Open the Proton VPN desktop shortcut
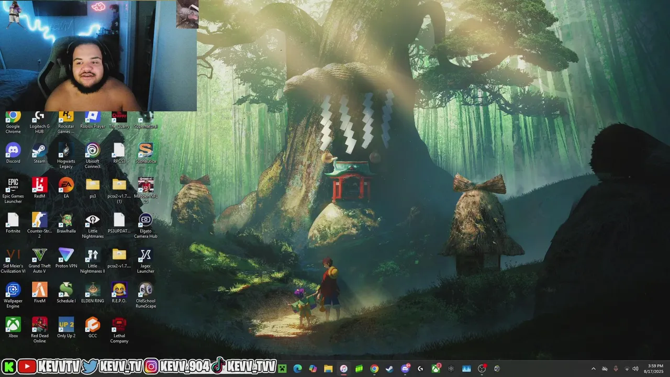This screenshot has height=377, width=670. click(x=66, y=258)
